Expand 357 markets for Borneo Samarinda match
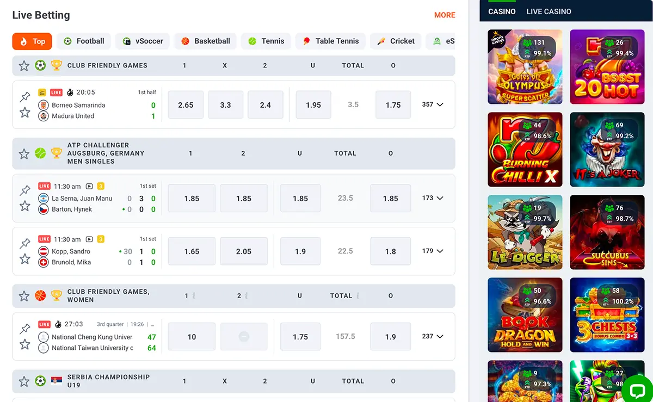The image size is (653, 402). (433, 104)
